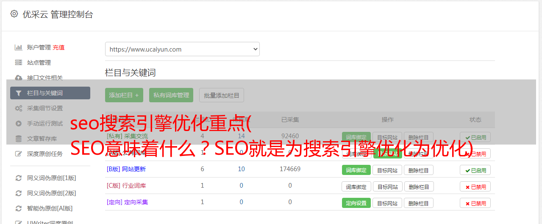Toggle 已禁用 status for 行业词库 row
Viewport: 542px width, 224px height.
(x=475, y=186)
